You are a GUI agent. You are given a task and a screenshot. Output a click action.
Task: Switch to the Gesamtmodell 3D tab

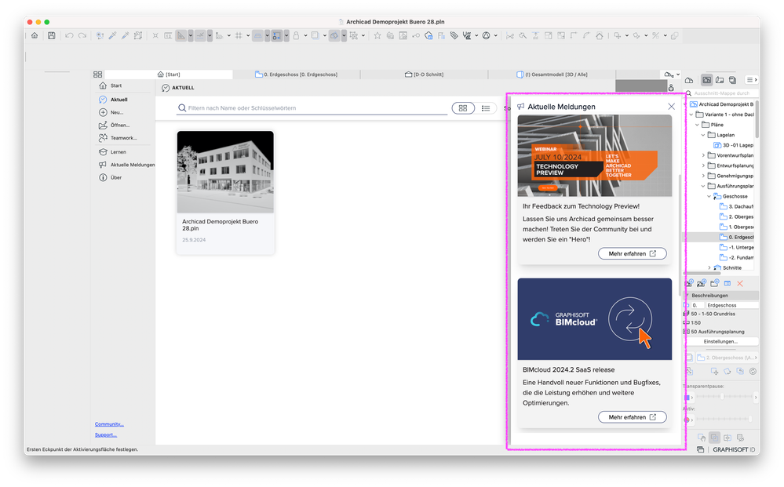point(552,75)
